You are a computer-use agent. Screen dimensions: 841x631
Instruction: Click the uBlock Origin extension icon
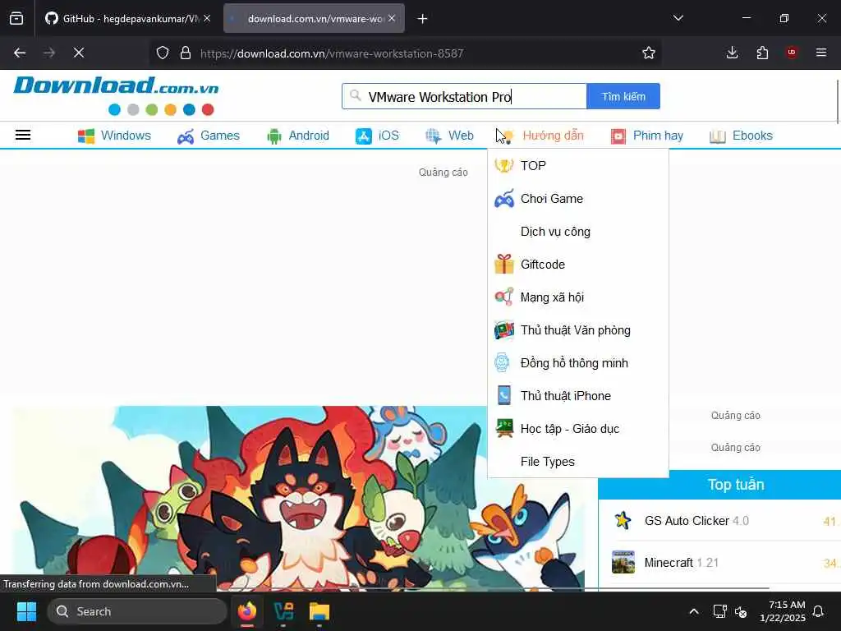pyautogui.click(x=792, y=53)
